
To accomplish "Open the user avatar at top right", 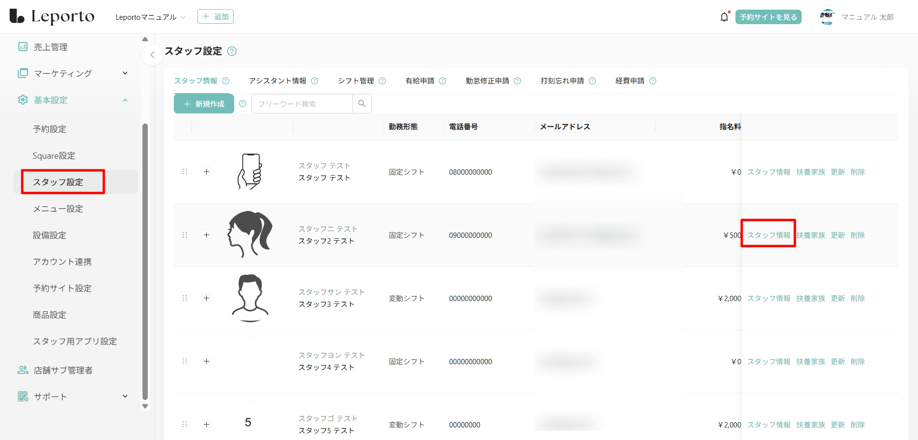I will click(x=827, y=17).
